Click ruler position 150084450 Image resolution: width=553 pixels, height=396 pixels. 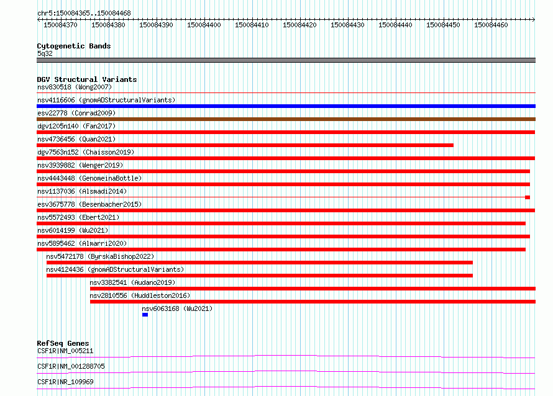click(x=443, y=25)
